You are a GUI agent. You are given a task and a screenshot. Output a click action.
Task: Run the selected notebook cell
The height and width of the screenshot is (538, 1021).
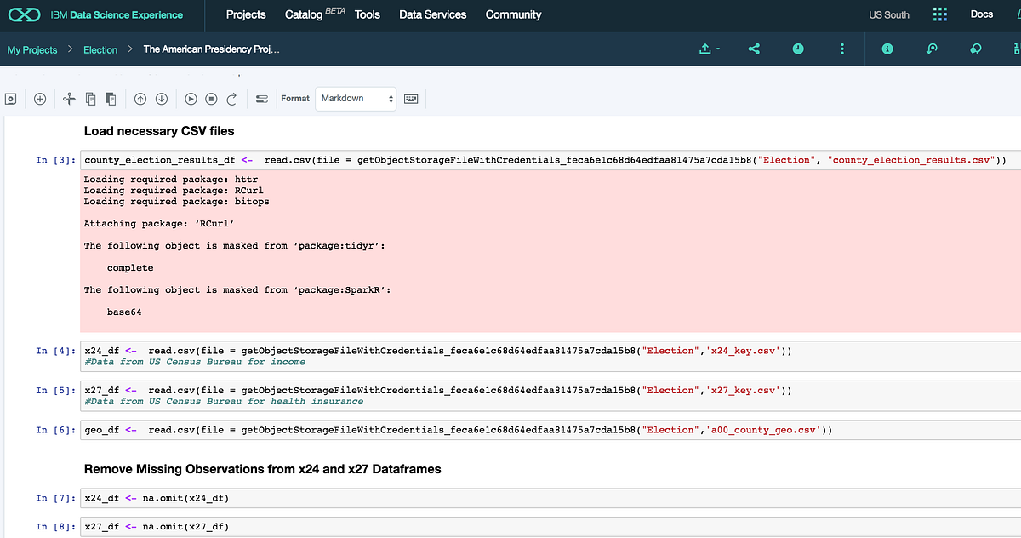pos(191,99)
